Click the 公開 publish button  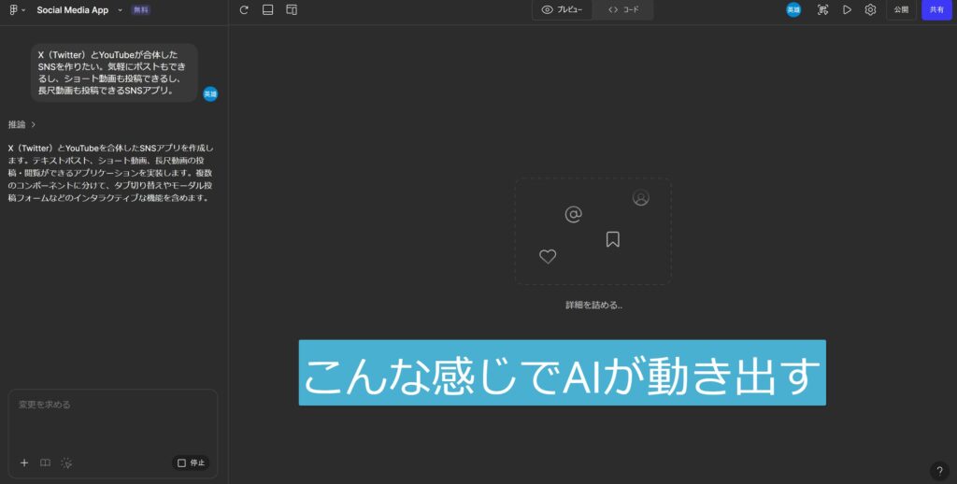(x=901, y=10)
